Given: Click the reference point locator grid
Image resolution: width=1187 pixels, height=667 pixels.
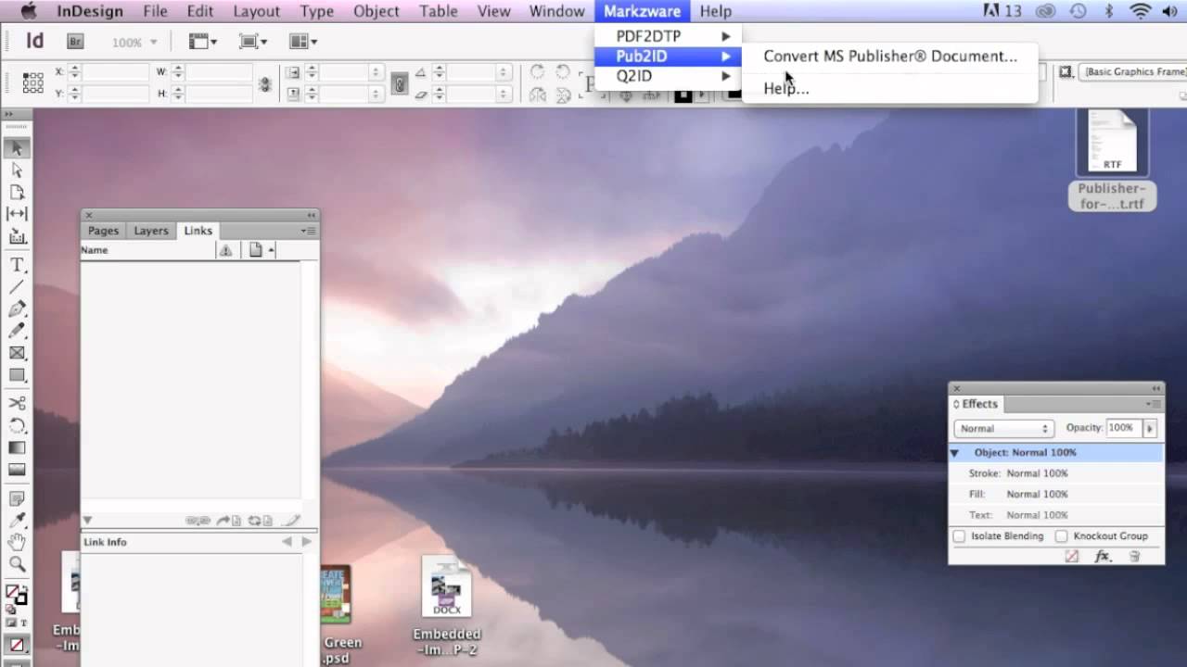Looking at the screenshot, I should click(x=32, y=82).
